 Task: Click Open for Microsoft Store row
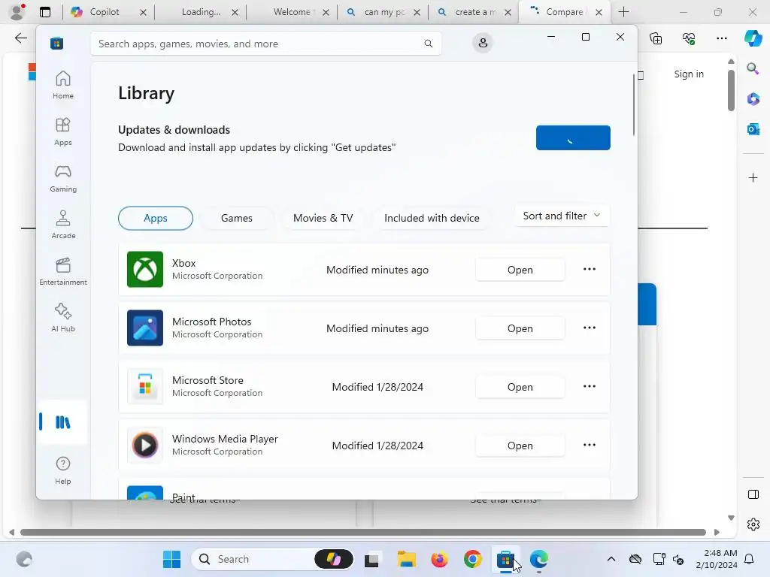(520, 387)
